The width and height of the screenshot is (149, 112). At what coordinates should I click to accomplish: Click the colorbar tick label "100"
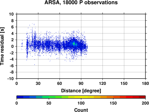click(x=81, y=103)
